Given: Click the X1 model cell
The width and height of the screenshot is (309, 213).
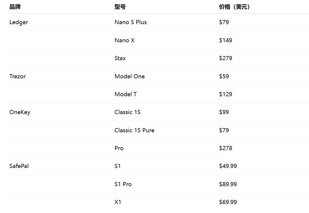Looking at the screenshot, I should click(118, 202).
